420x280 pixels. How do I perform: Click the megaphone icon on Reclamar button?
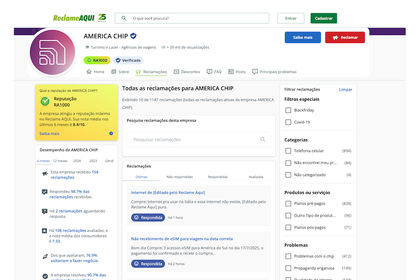click(335, 38)
